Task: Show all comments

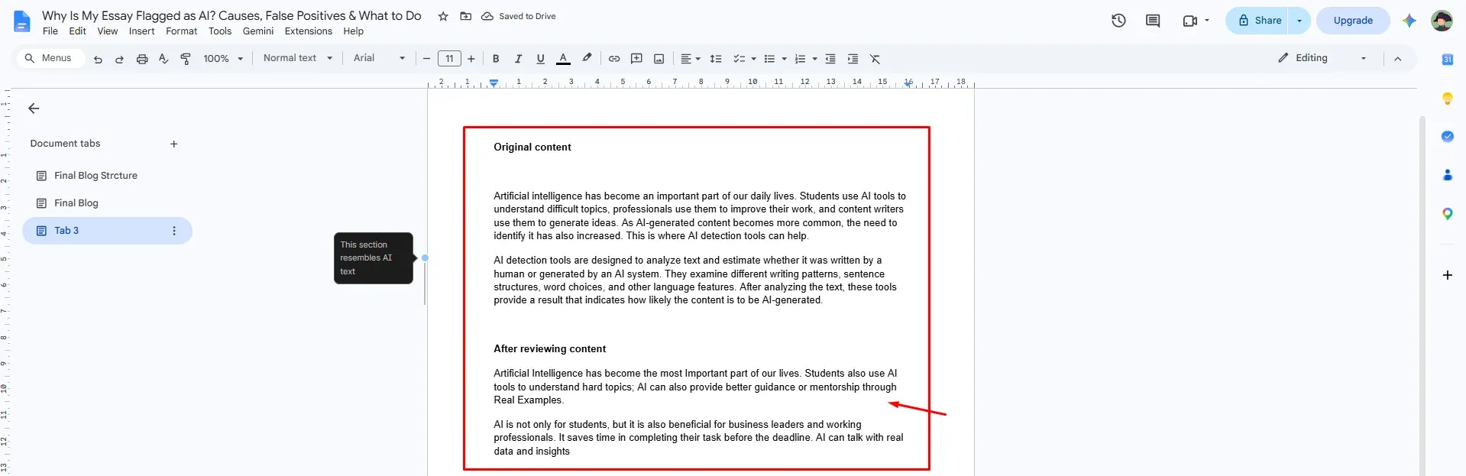Action: click(x=1153, y=21)
